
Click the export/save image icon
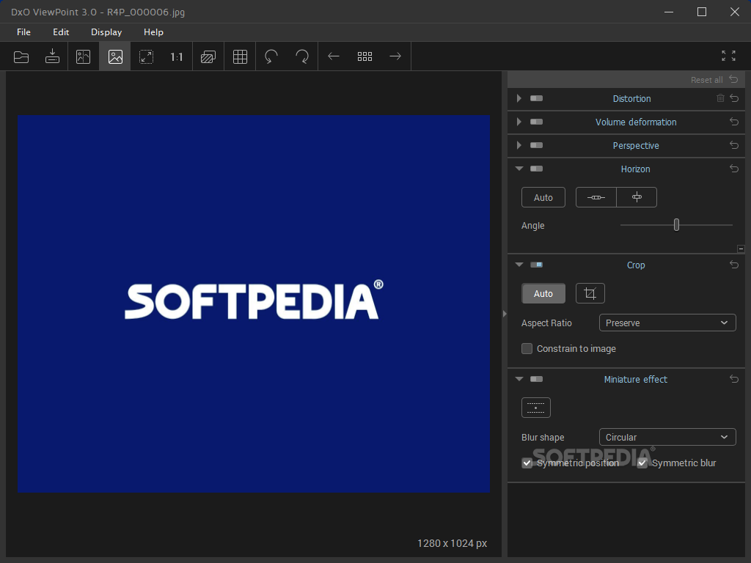click(x=52, y=56)
